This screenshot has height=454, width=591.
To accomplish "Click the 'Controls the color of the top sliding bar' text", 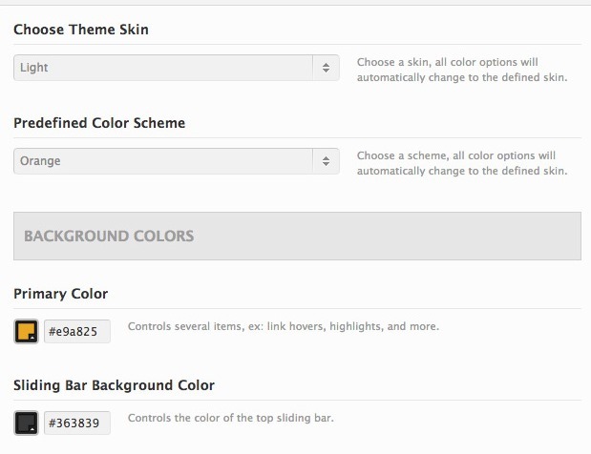I will [231, 418].
